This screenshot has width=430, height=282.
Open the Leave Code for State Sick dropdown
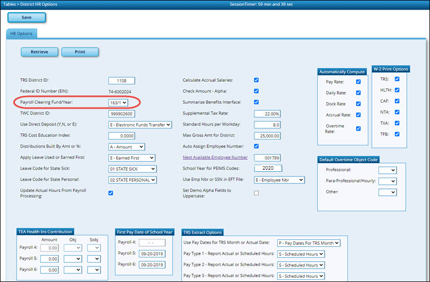click(x=131, y=169)
